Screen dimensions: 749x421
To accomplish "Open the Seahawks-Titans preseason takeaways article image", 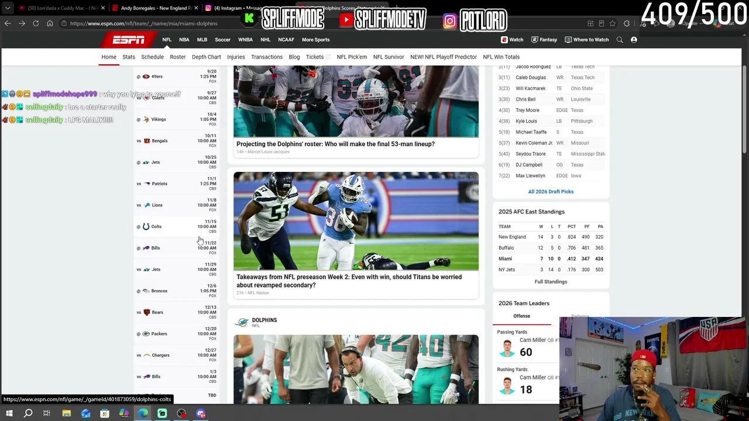I will click(x=356, y=221).
